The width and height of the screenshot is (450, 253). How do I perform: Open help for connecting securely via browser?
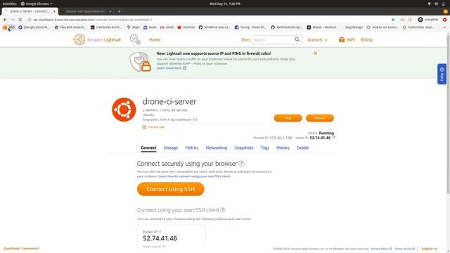[241, 164]
